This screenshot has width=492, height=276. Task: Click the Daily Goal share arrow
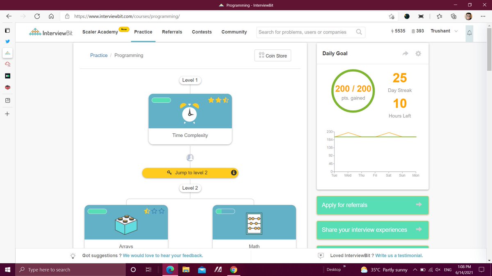coord(405,54)
